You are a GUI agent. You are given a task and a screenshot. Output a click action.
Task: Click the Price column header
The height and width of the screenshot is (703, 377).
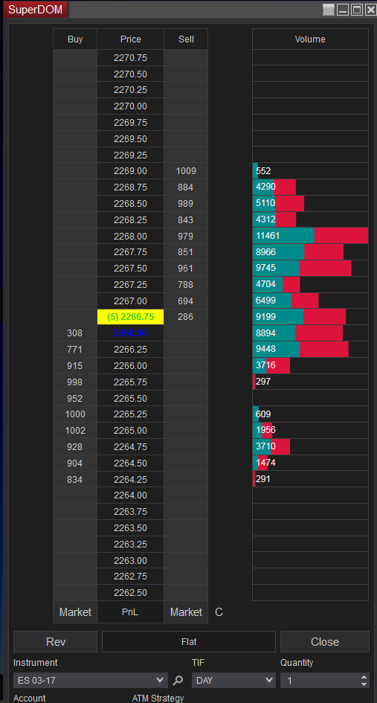tap(130, 39)
